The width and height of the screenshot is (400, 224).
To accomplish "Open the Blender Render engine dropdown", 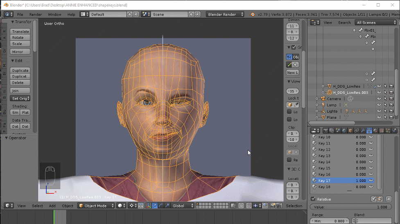I will pyautogui.click(x=226, y=14).
